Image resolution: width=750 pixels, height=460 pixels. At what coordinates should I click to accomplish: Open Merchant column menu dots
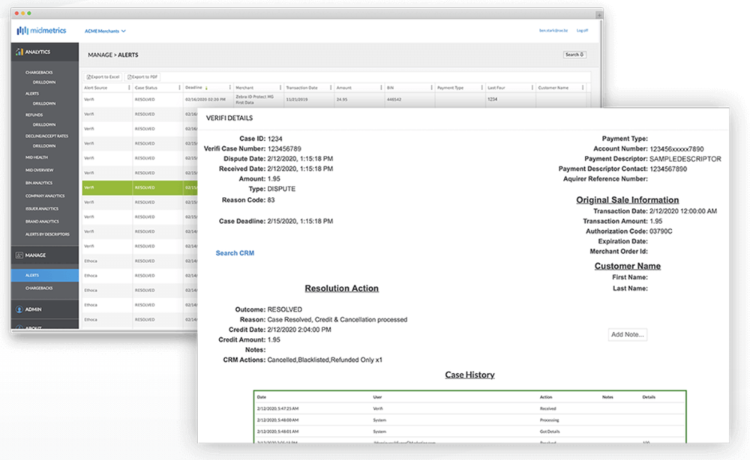[280, 88]
